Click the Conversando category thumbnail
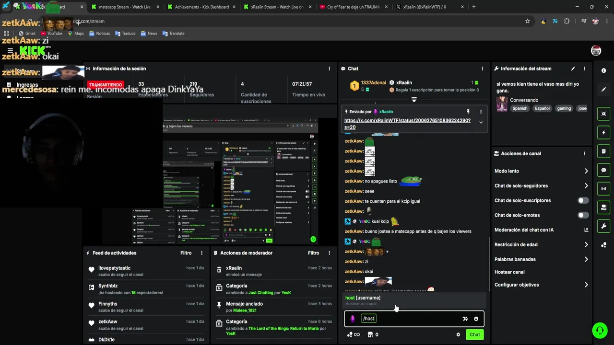Viewport: 614px width, 345px height. [502, 104]
